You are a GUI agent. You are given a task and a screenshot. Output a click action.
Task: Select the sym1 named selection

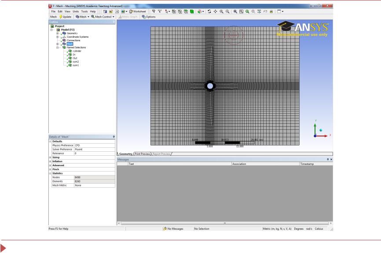76,65
